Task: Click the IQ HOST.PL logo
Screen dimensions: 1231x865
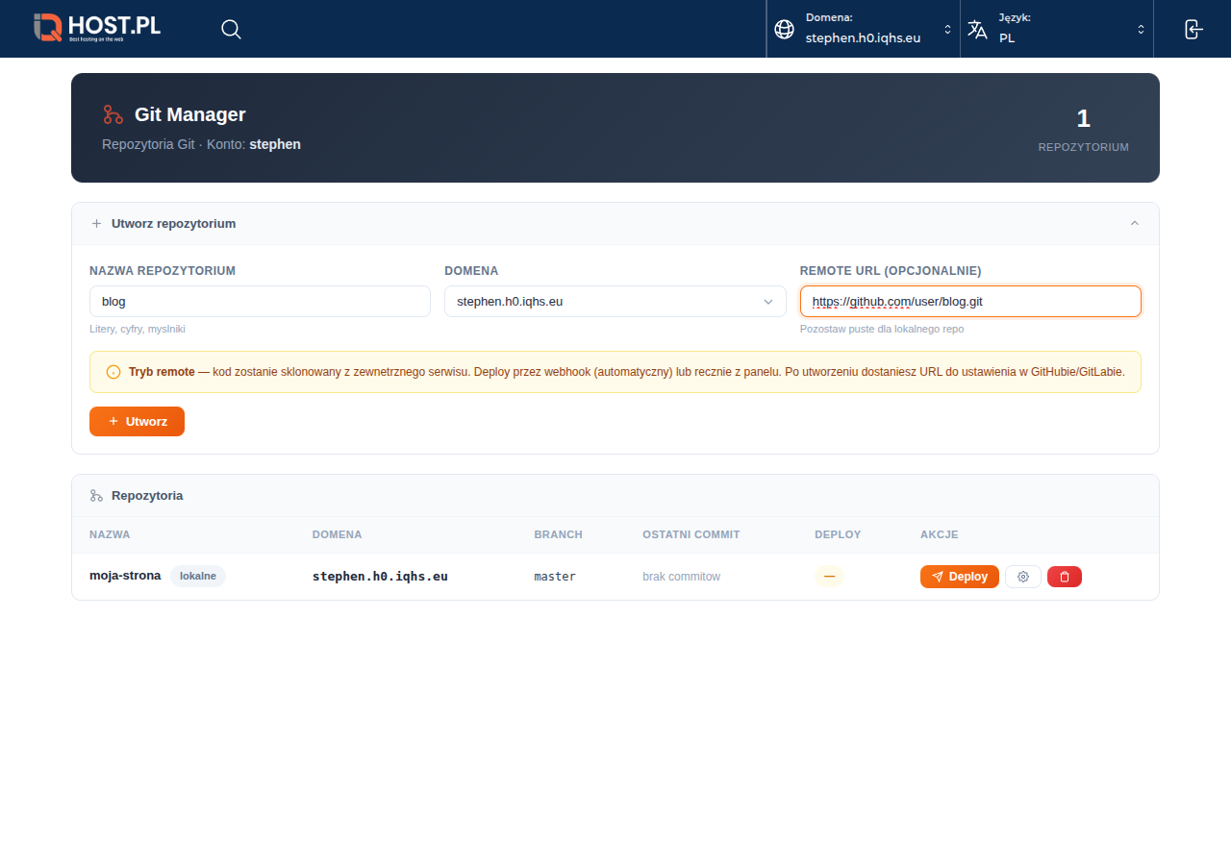Action: (97, 28)
